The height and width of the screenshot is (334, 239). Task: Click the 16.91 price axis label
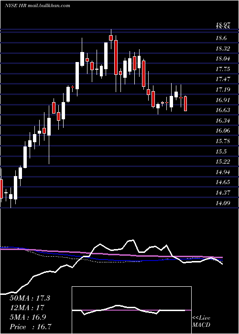coord(223,100)
